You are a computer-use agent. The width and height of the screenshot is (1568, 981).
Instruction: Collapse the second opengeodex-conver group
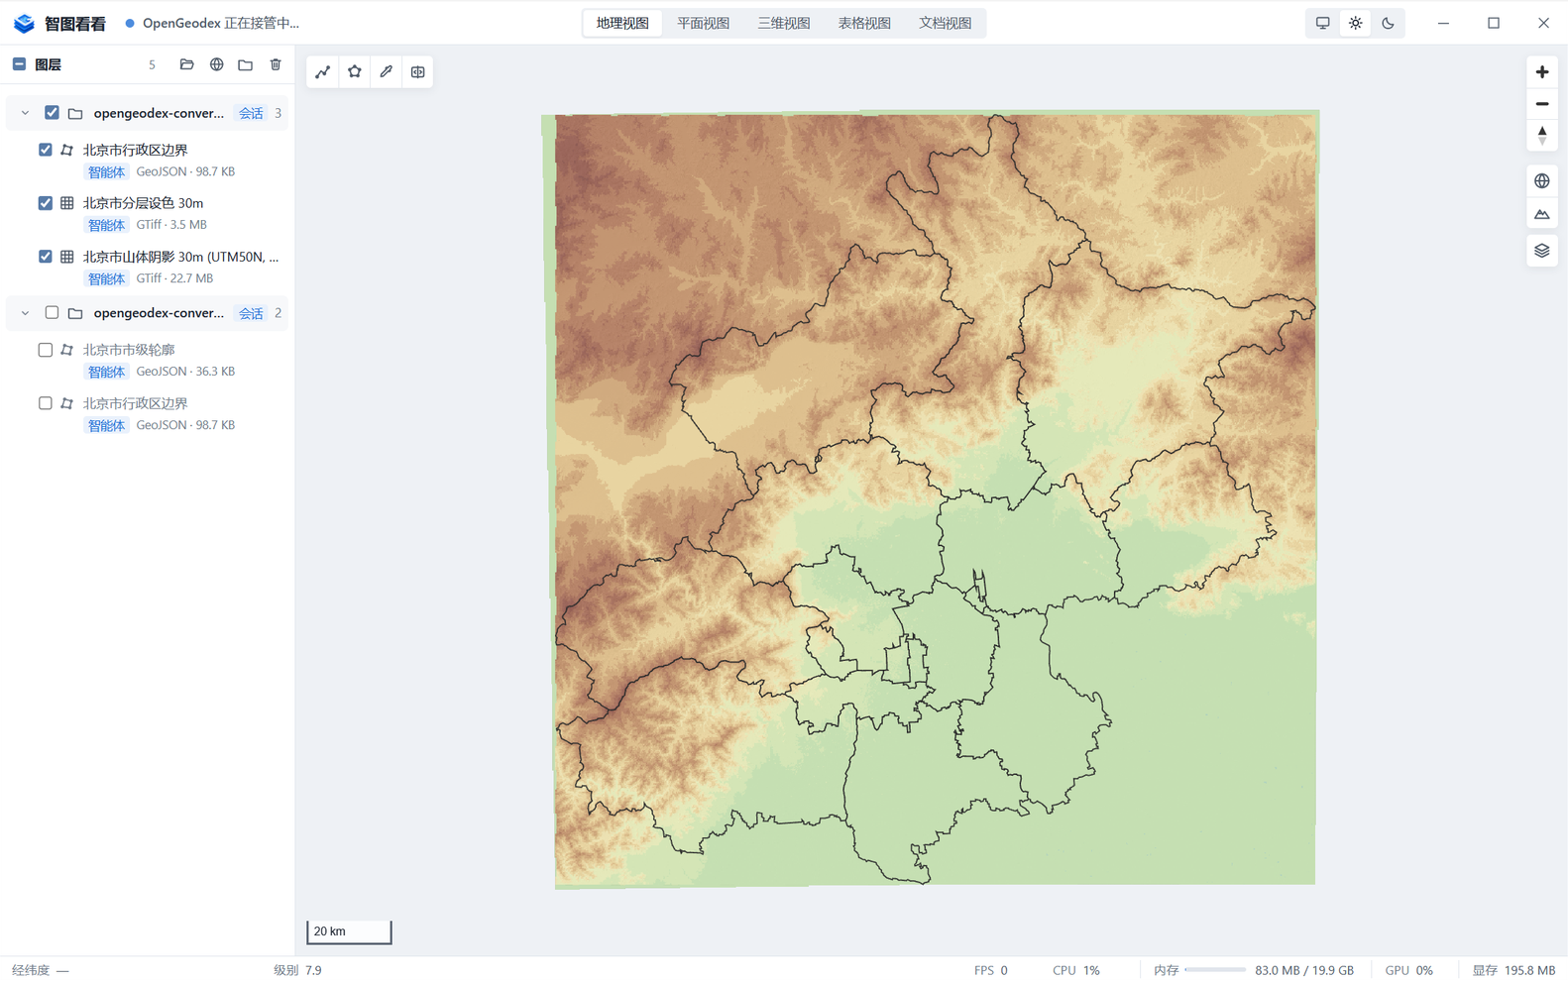pyautogui.click(x=25, y=313)
